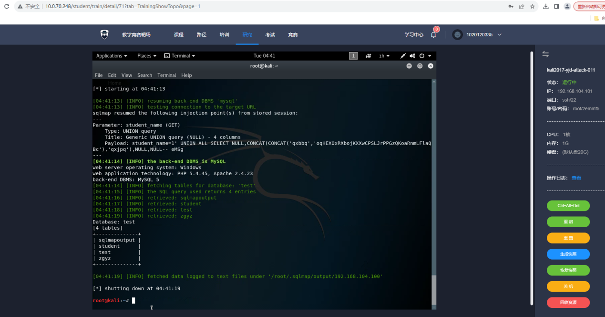Click the 生成快照 button
This screenshot has width=605, height=317.
568,254
